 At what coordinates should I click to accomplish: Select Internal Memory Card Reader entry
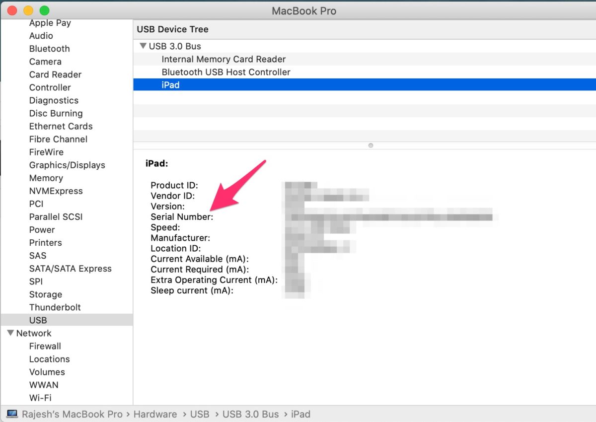pos(223,59)
